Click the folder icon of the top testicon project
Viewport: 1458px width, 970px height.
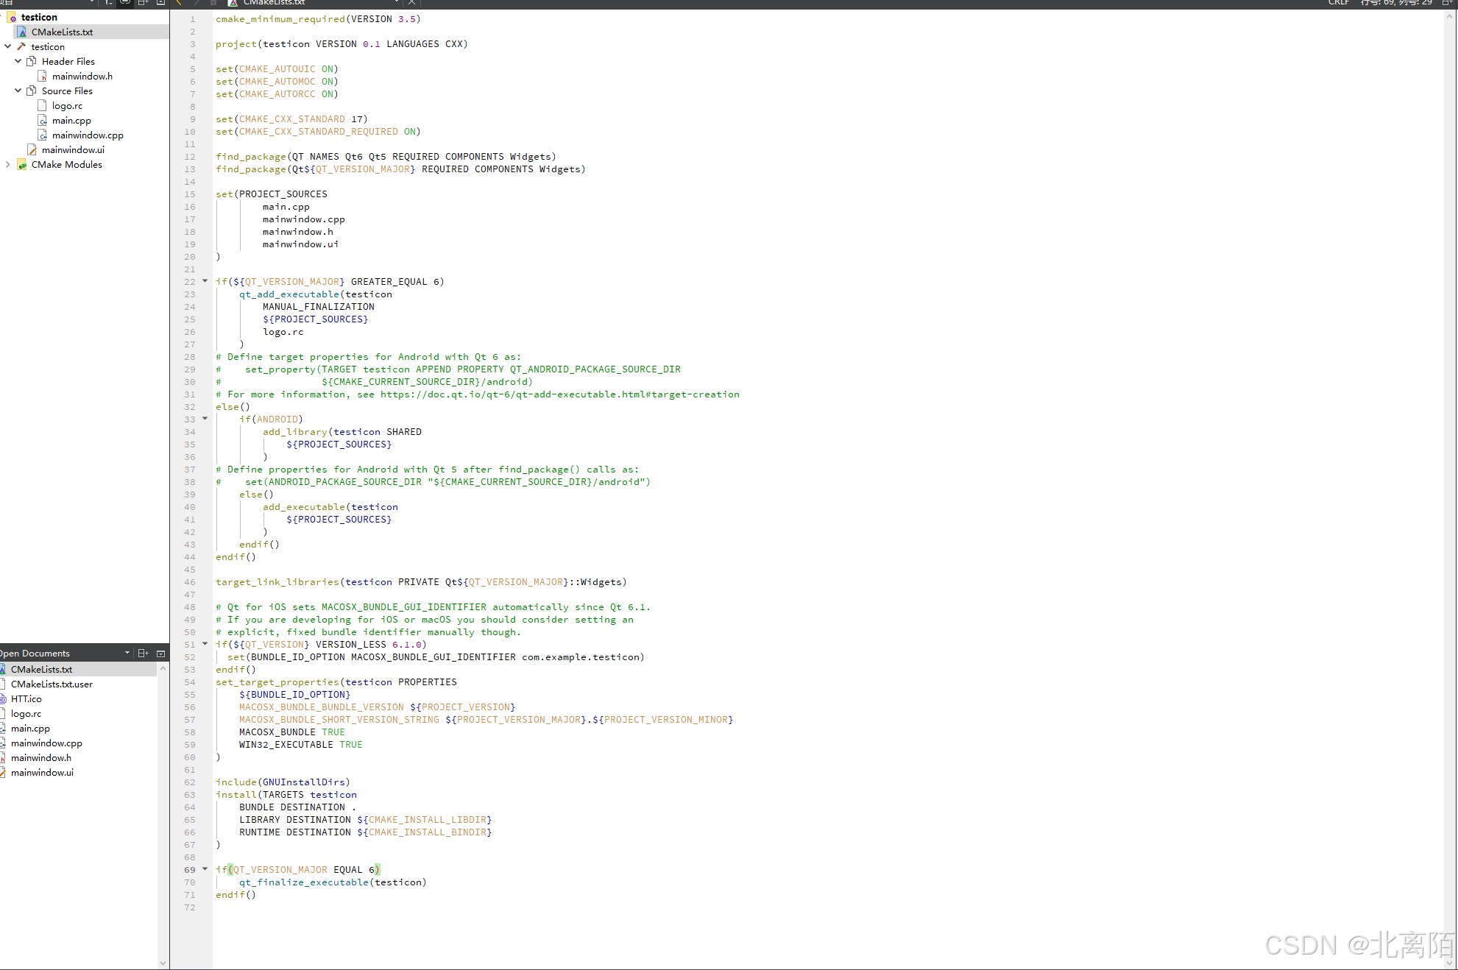coord(12,17)
